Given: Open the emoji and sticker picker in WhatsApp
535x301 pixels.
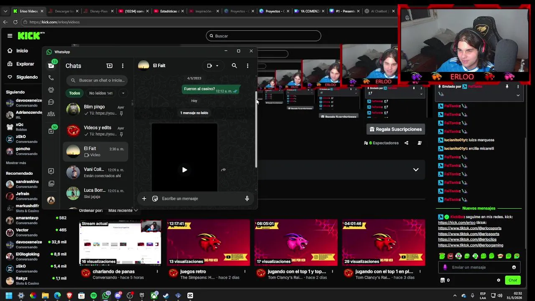Looking at the screenshot, I should click(x=155, y=199).
